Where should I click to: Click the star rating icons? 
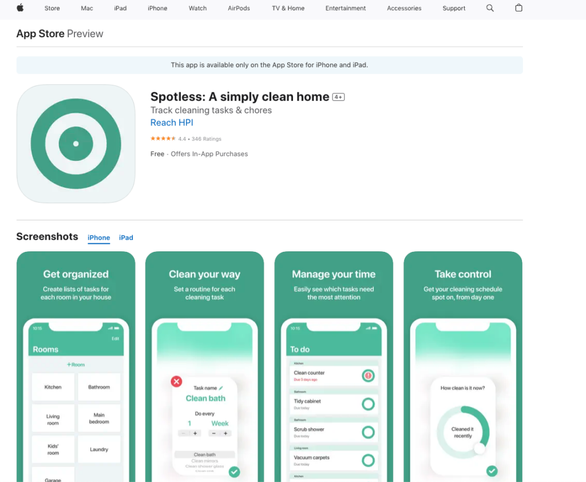[x=163, y=139]
